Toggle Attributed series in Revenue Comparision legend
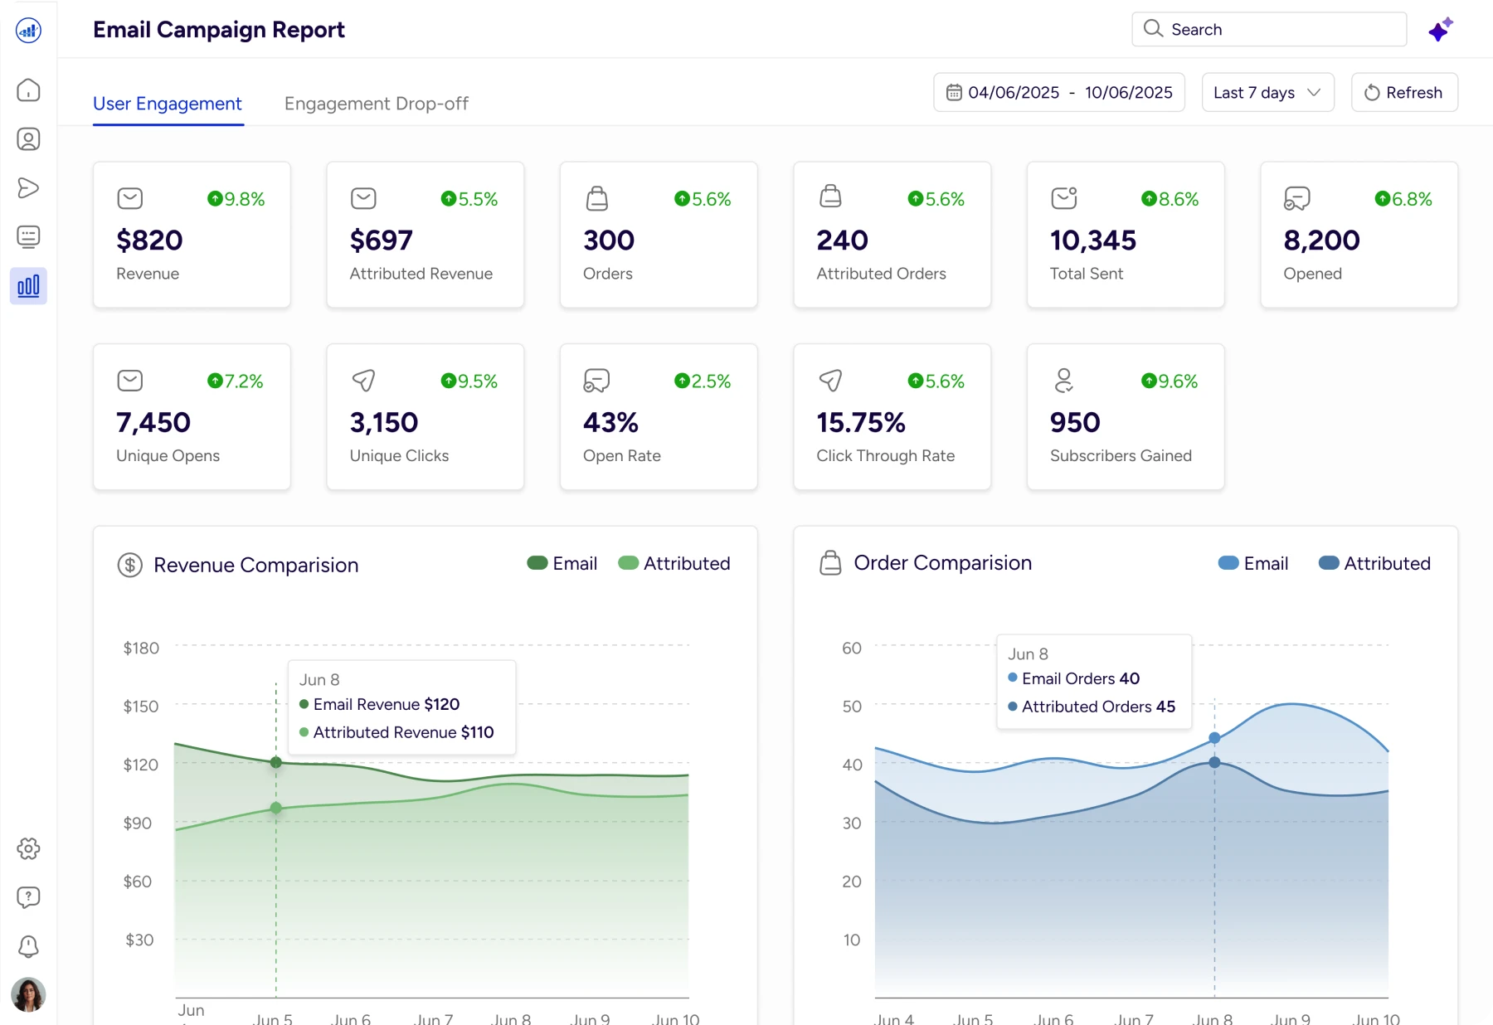1493x1025 pixels. 674,564
